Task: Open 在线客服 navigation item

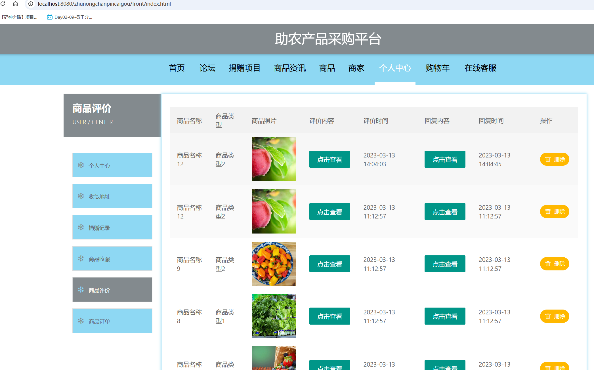Action: pos(480,68)
